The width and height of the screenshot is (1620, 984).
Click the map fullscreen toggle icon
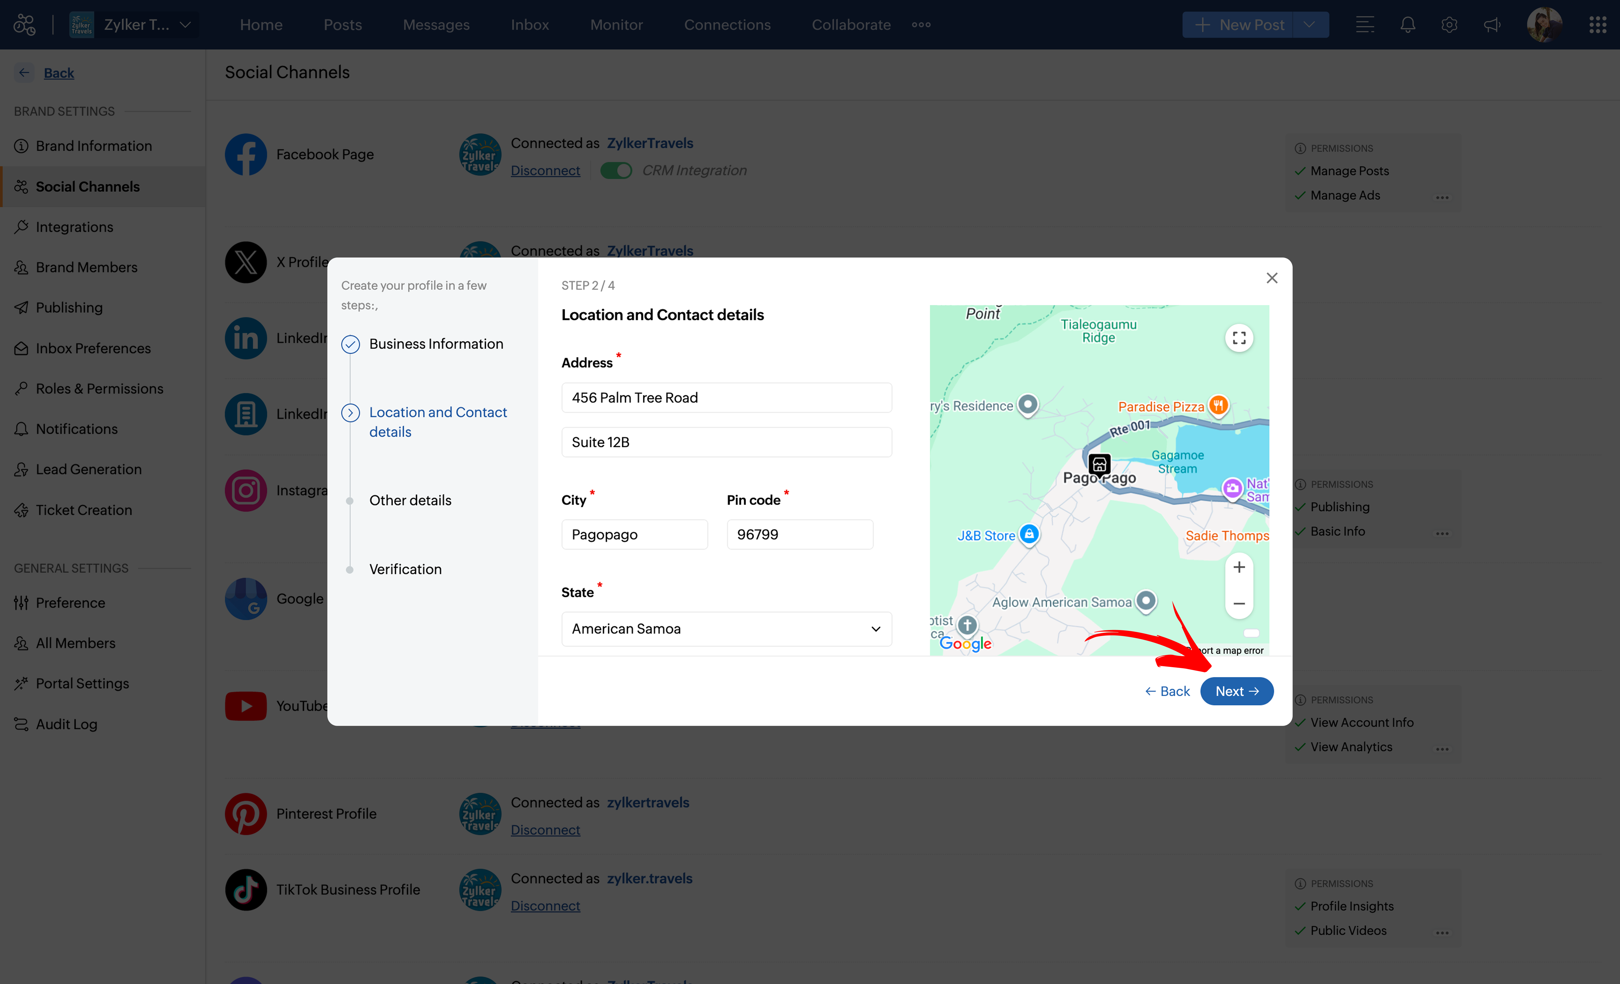pyautogui.click(x=1239, y=338)
